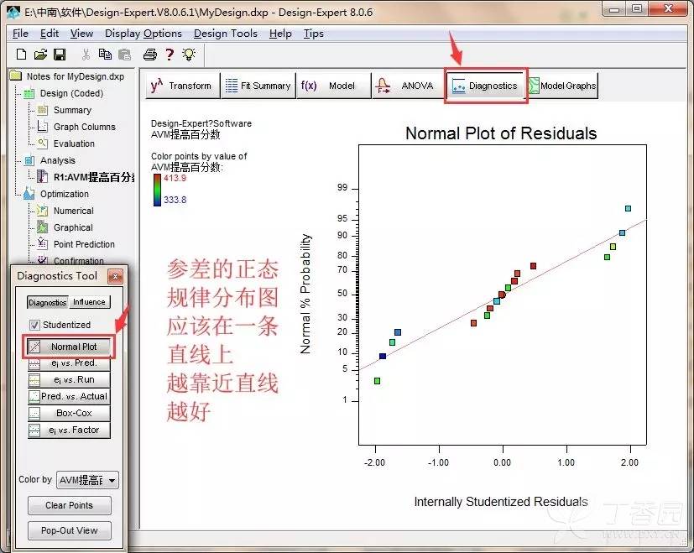Viewport: 694px width, 553px height.
Task: Click the Box-Cox plot icon
Action: [34, 414]
